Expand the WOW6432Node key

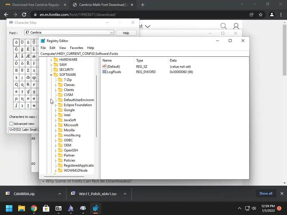point(56,170)
